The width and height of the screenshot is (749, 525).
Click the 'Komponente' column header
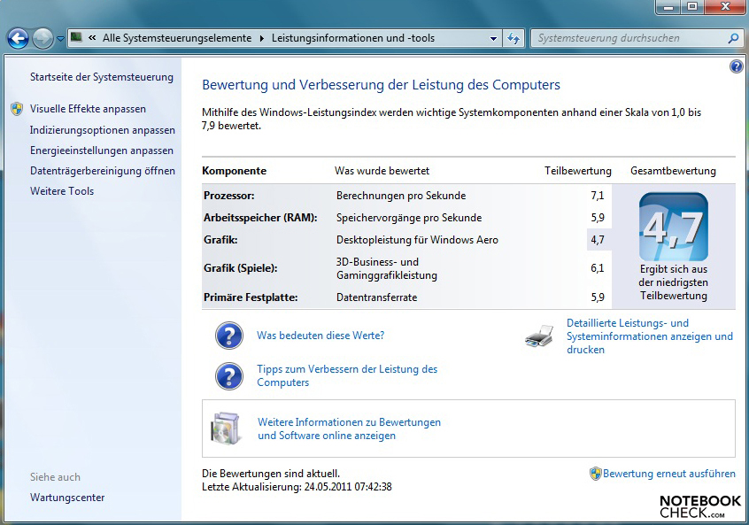tap(234, 171)
